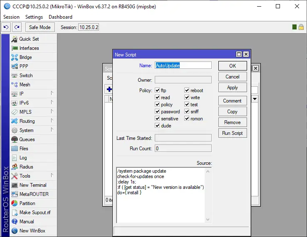Open the Radius icon
This screenshot has width=307, height=237.
coord(15,167)
